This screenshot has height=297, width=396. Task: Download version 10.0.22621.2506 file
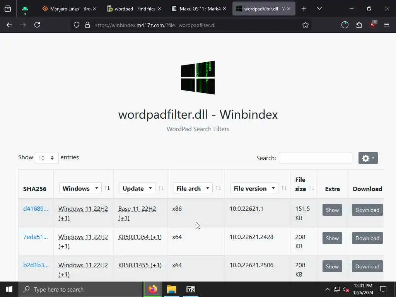pos(367,266)
